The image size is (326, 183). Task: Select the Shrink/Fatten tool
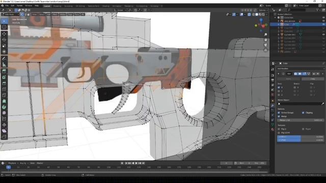[x=4, y=125]
